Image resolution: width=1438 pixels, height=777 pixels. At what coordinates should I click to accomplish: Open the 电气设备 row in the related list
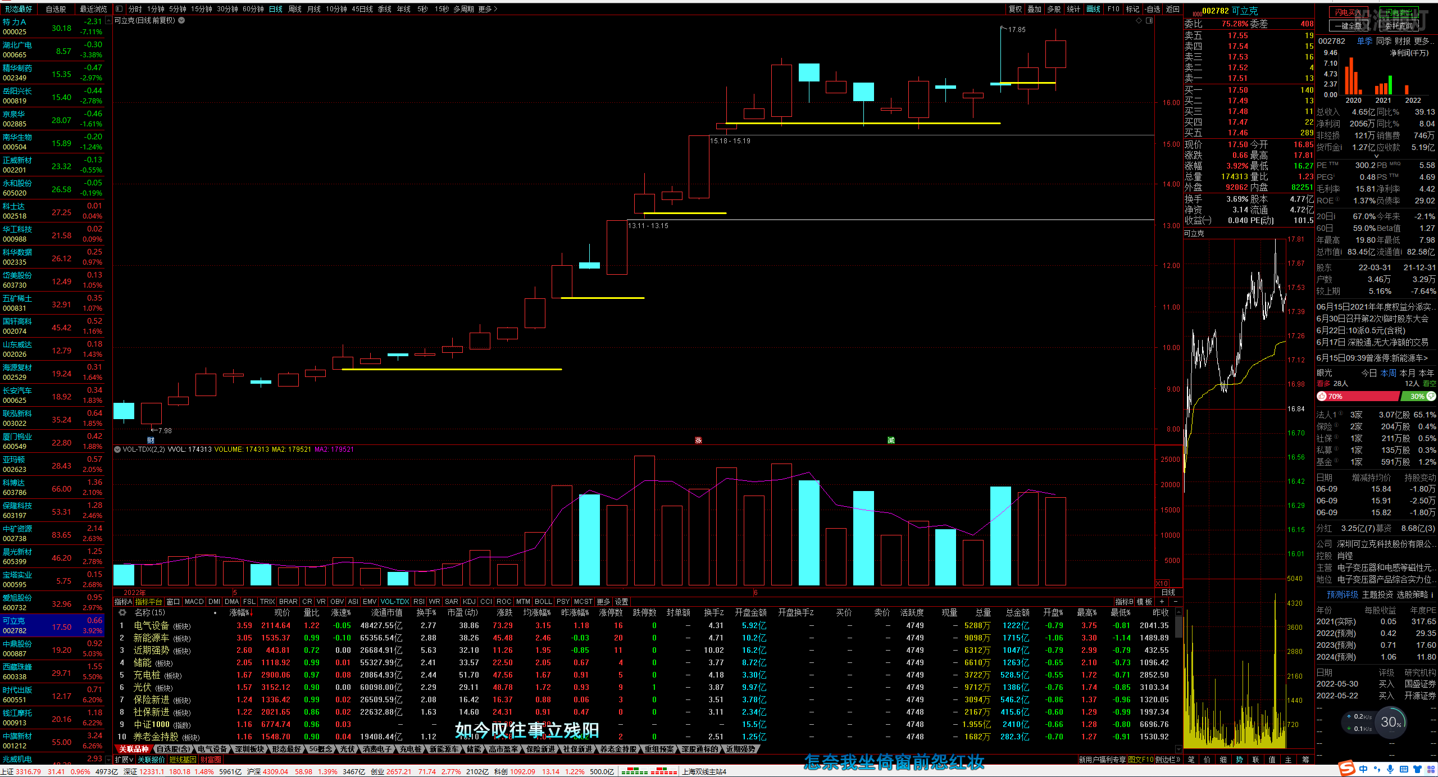tap(644, 625)
